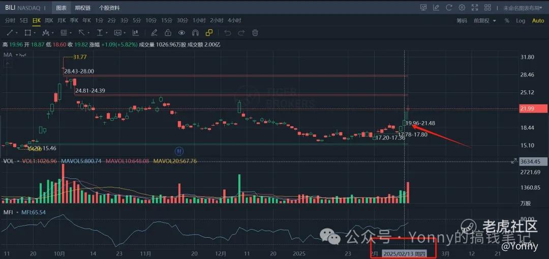The image size is (549, 259).
Task: Expand chart to fullscreen
Action: 475,7
